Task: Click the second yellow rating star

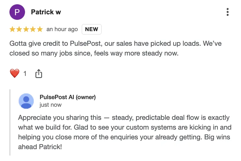Action: 20,30
